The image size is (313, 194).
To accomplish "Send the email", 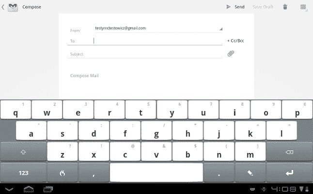I will (235, 7).
